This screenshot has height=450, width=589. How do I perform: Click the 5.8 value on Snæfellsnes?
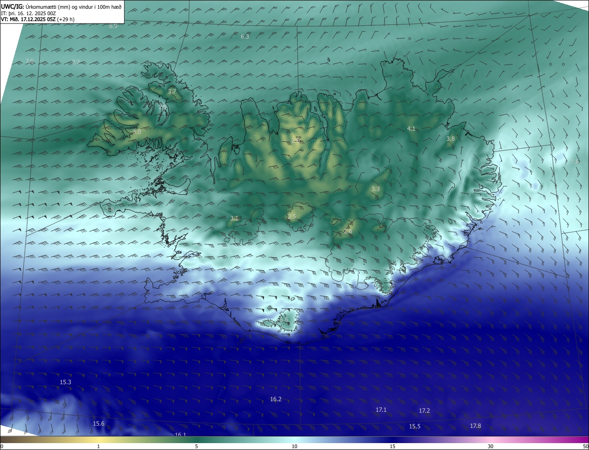click(110, 209)
